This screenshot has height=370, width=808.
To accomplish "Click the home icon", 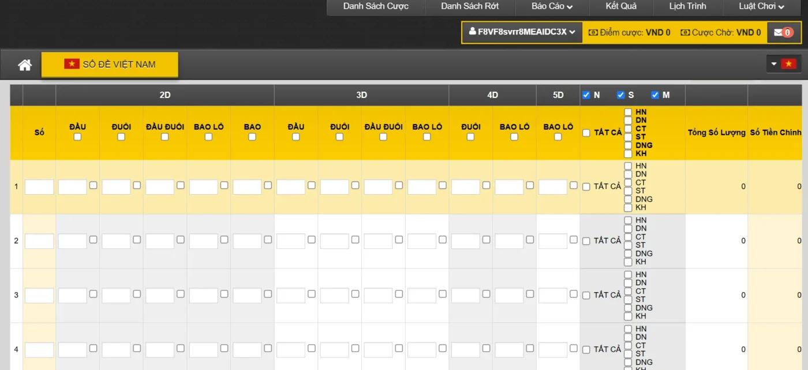I will coord(25,65).
